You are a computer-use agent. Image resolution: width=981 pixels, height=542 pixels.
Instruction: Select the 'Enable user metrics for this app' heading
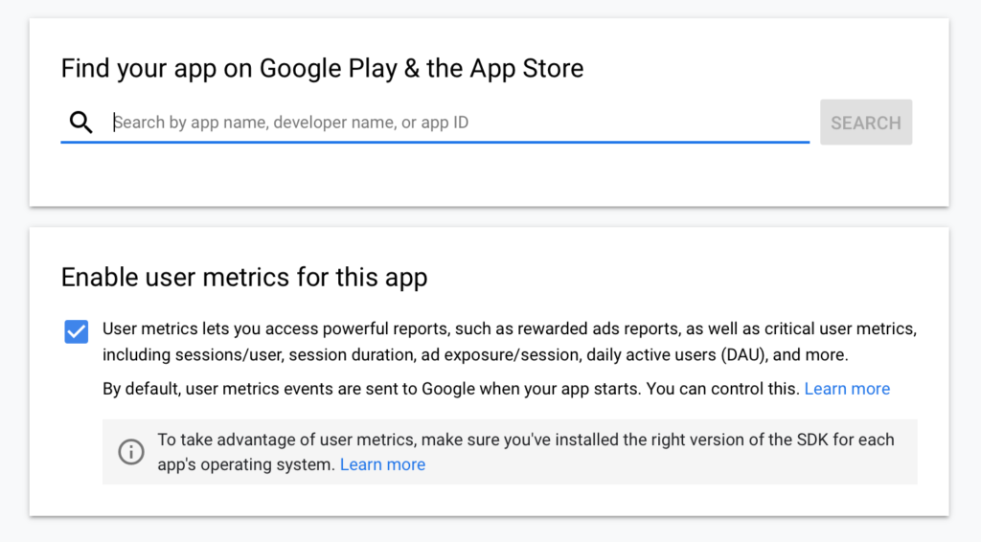click(x=244, y=277)
